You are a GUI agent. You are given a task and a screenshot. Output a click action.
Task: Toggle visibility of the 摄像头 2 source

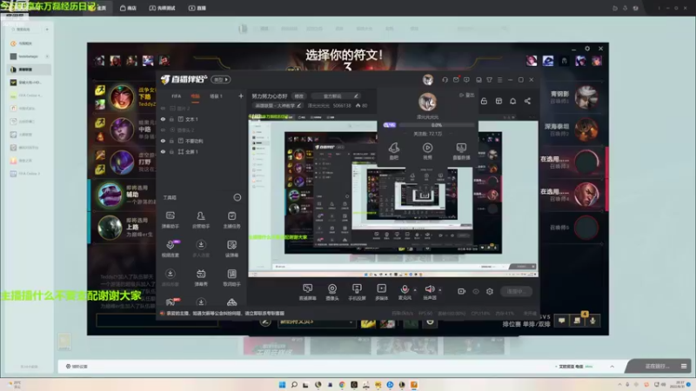click(163, 129)
